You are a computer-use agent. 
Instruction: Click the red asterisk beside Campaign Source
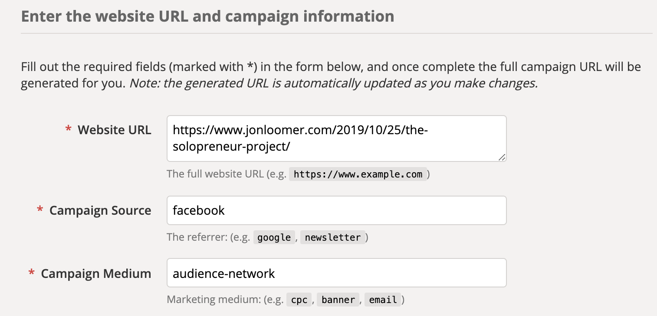[40, 210]
